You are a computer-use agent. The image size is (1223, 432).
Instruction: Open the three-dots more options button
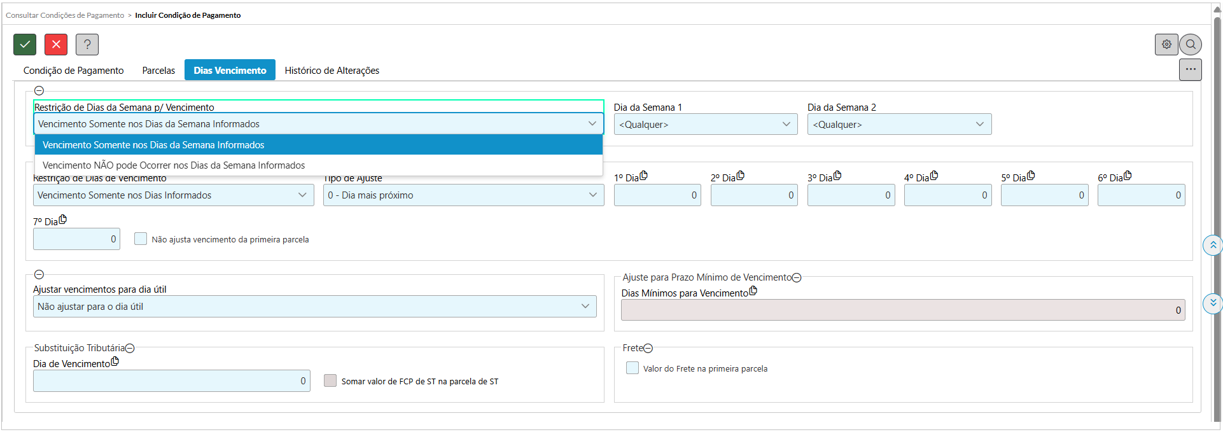pyautogui.click(x=1190, y=69)
